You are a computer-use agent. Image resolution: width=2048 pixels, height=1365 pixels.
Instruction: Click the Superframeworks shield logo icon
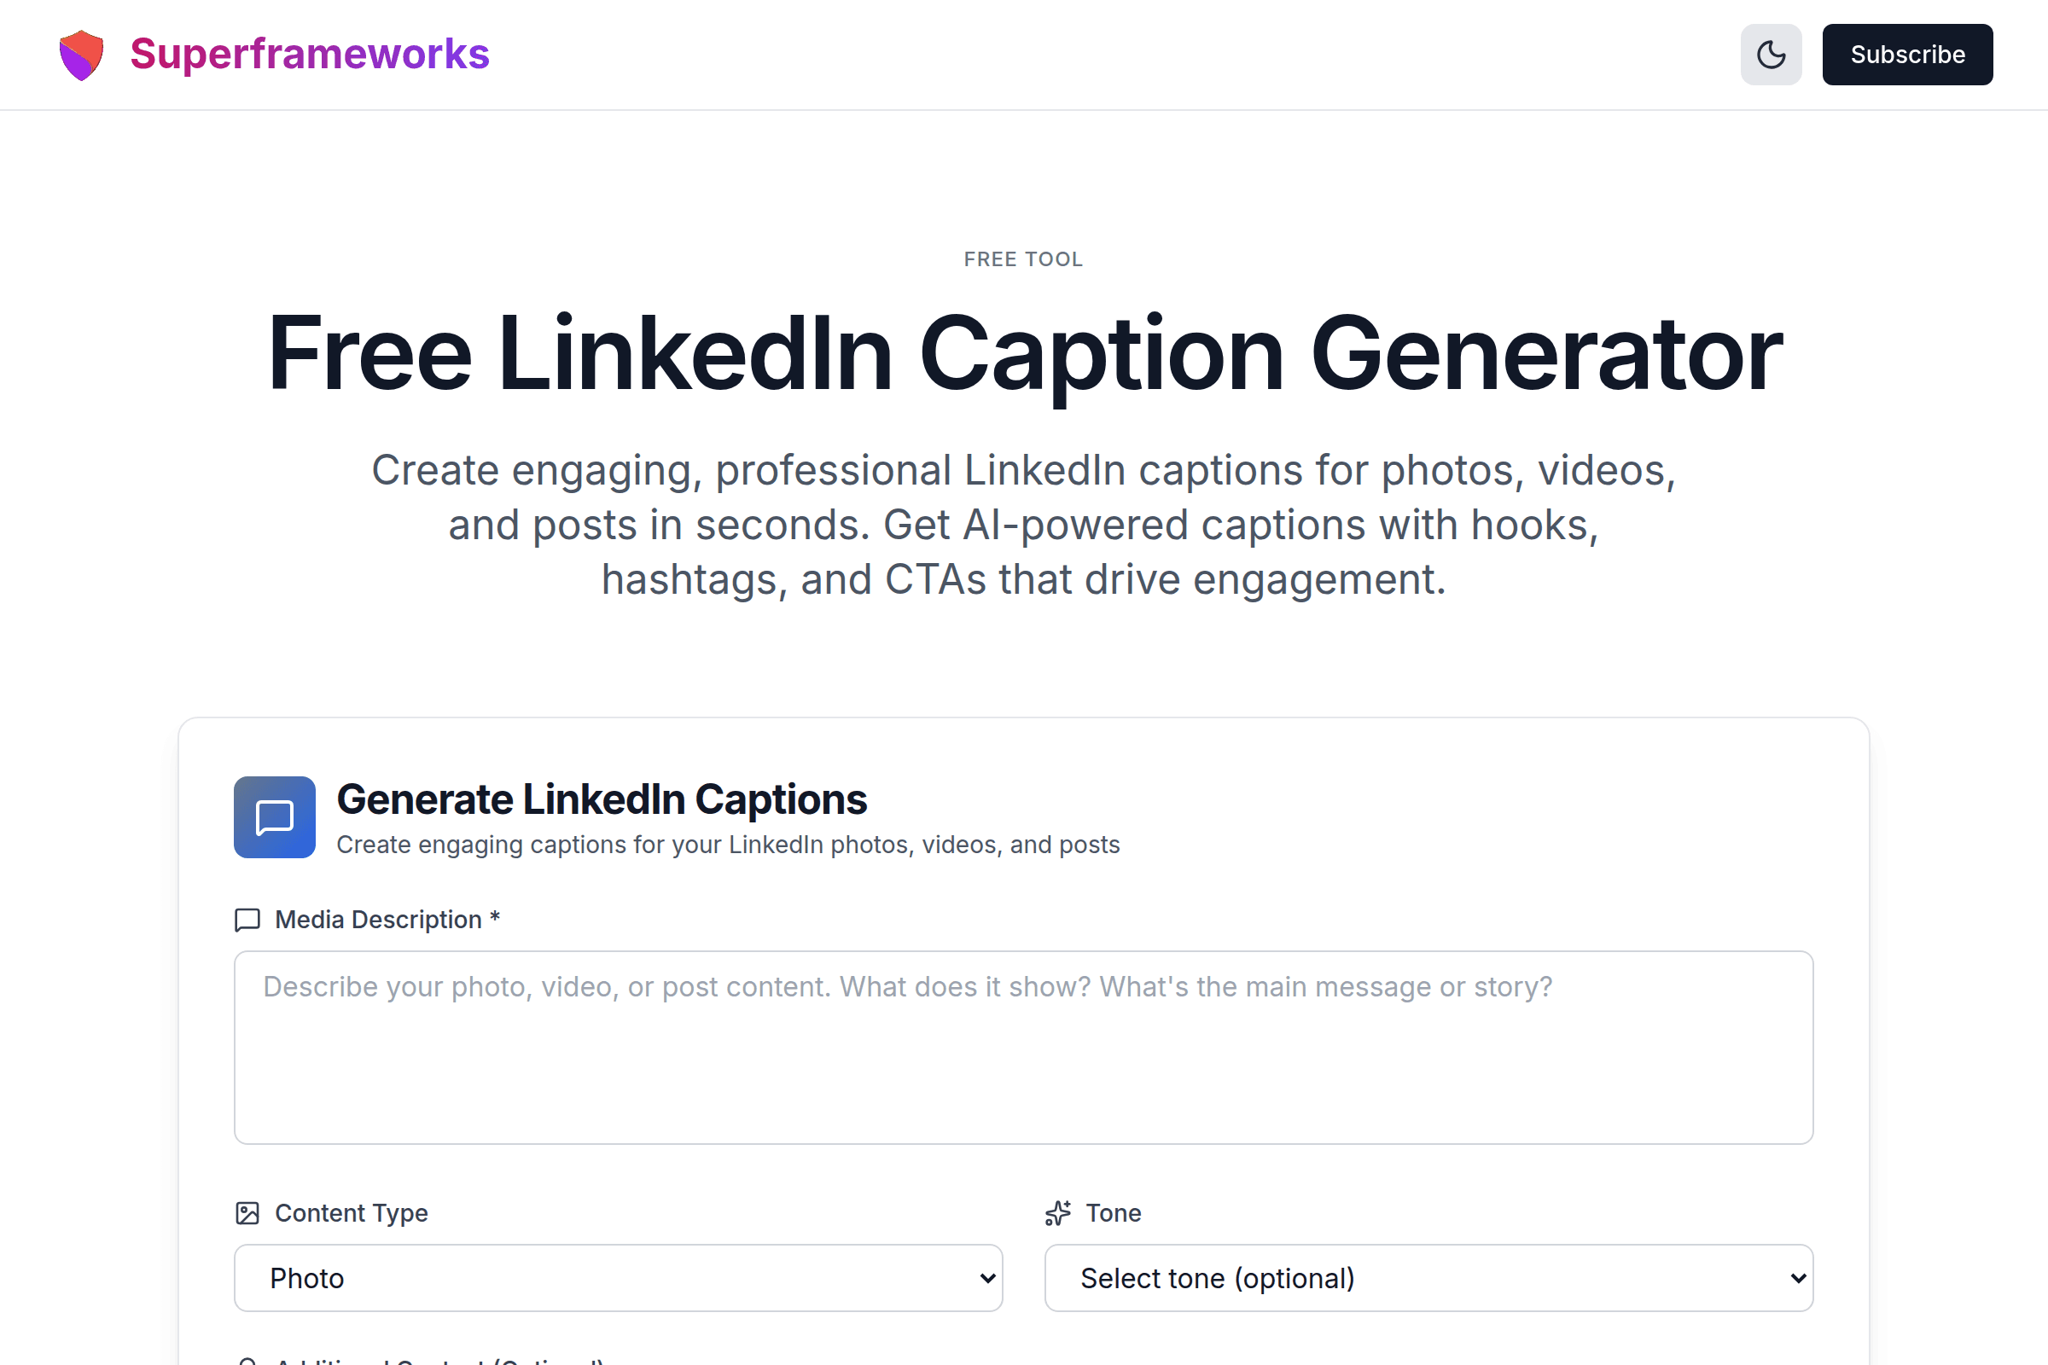[x=81, y=55]
